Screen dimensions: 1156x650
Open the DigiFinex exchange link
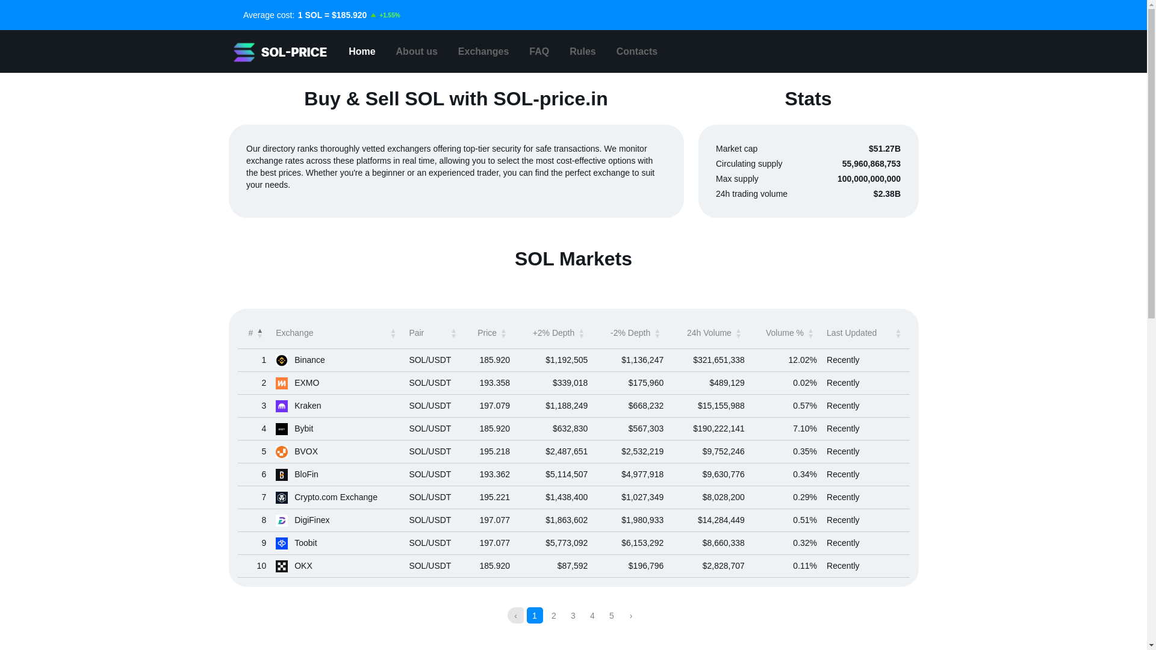[x=312, y=520]
